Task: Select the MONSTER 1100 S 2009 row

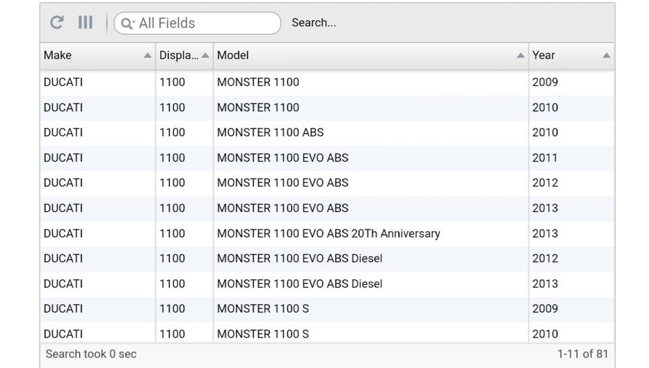Action: pyautogui.click(x=263, y=308)
